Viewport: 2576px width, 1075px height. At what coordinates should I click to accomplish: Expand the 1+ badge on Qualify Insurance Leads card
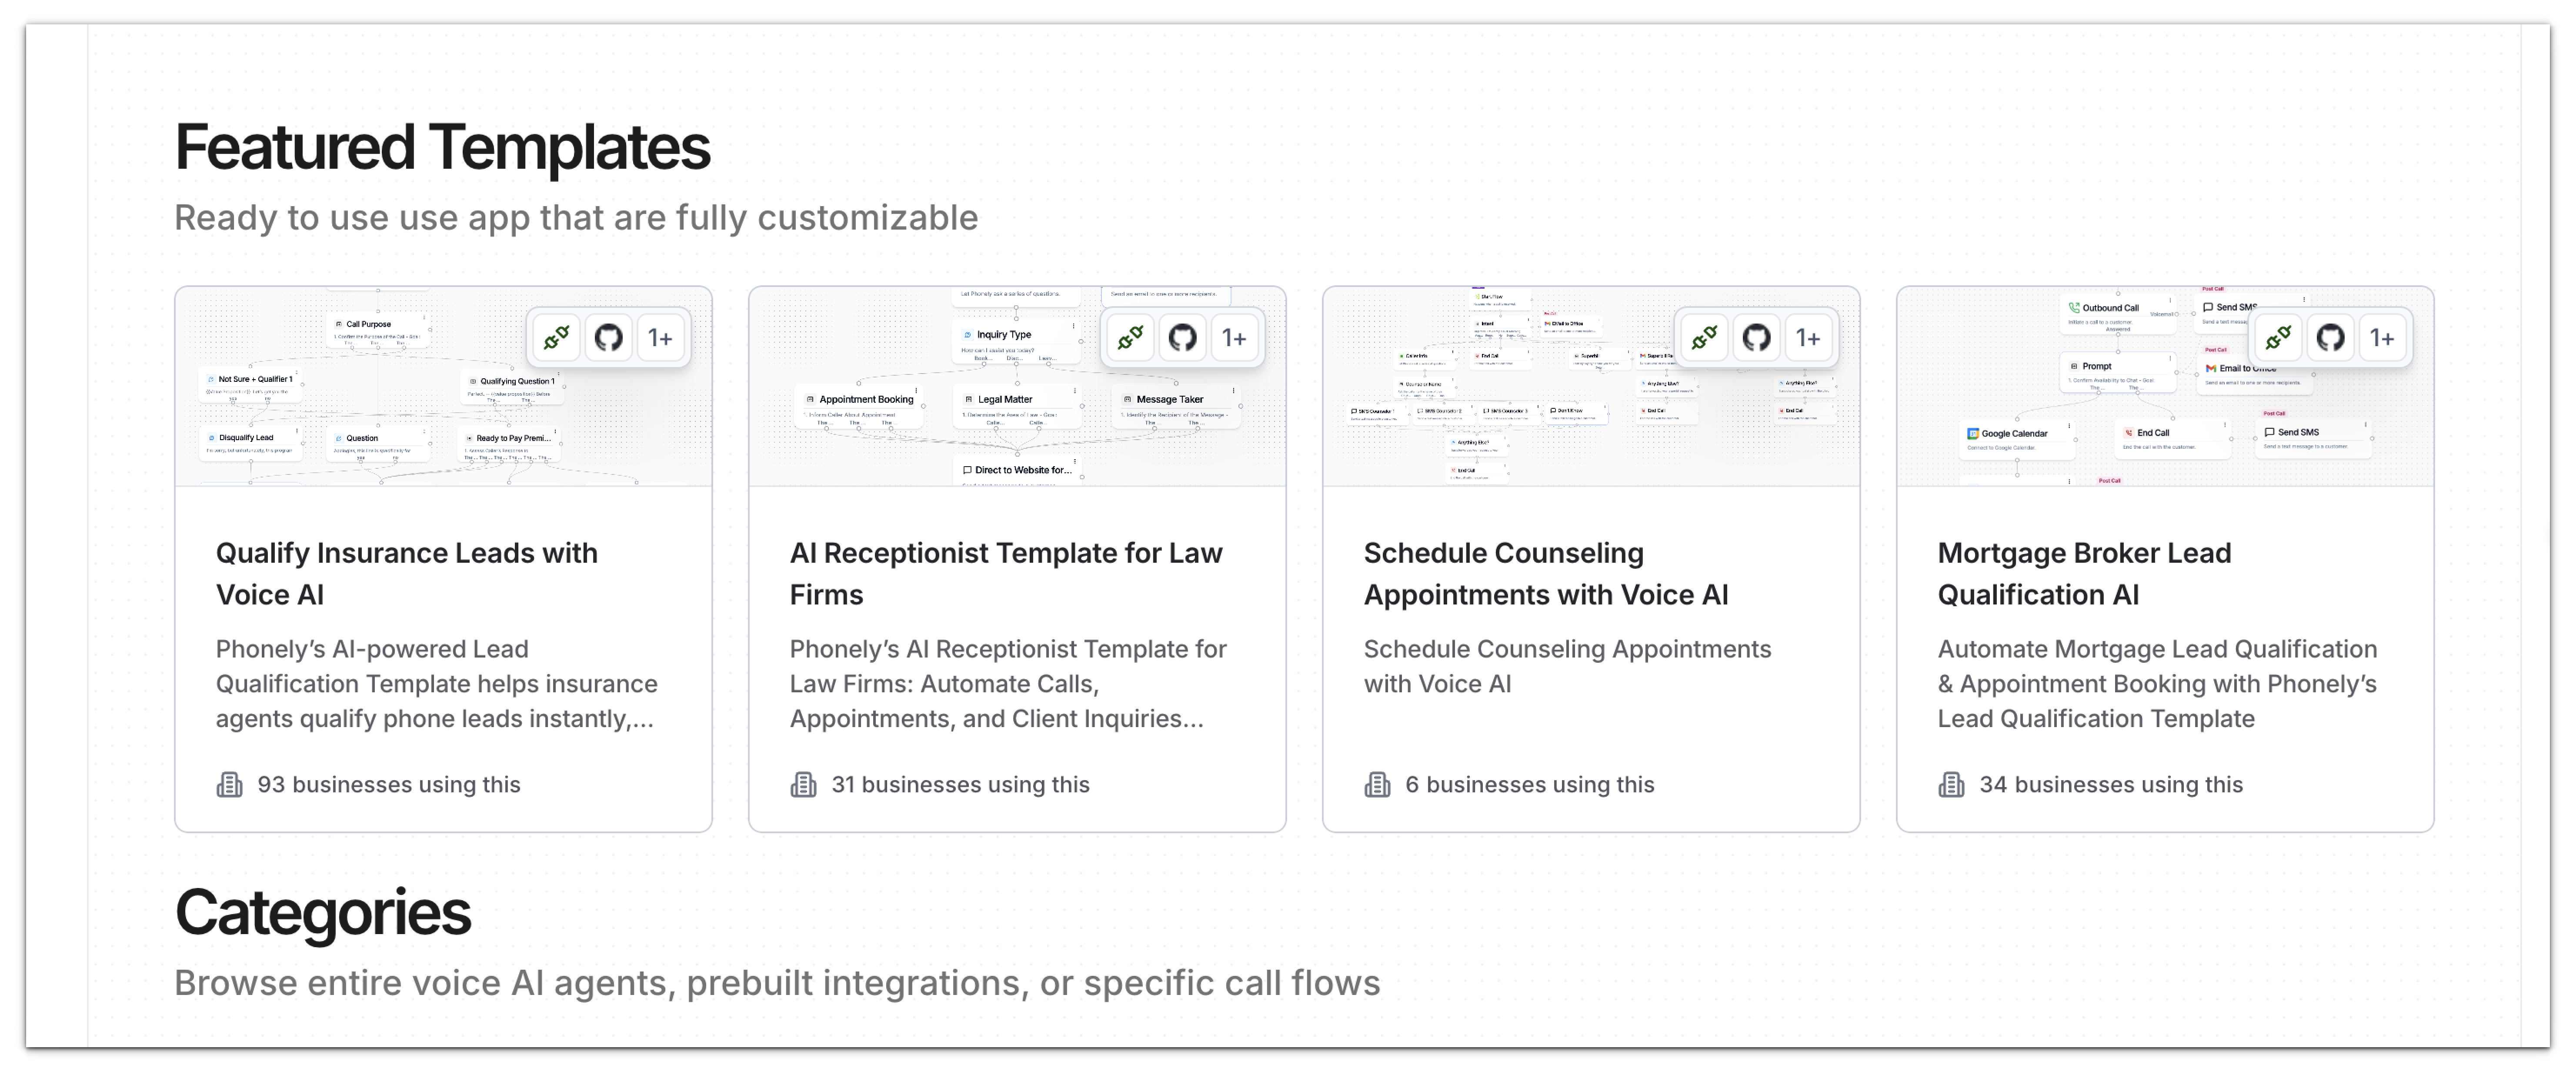[661, 338]
